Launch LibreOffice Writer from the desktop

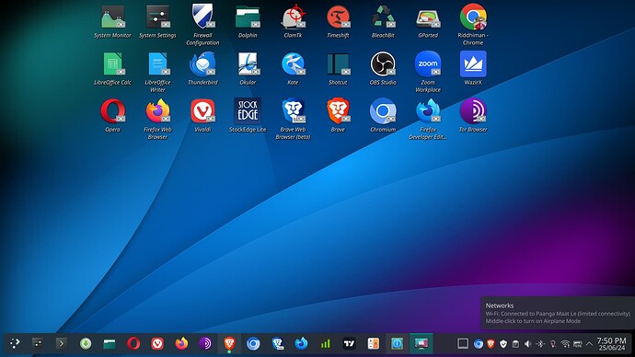click(x=157, y=64)
